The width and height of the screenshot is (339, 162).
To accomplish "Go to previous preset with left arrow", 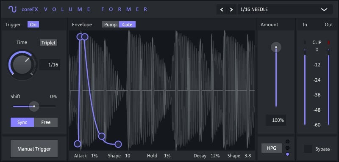I will [x=222, y=9].
